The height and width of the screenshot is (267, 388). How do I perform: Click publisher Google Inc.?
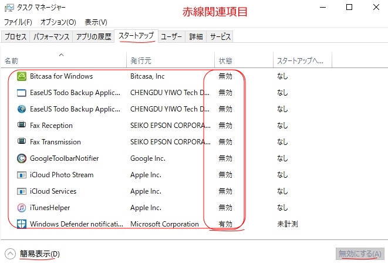pyautogui.click(x=148, y=158)
